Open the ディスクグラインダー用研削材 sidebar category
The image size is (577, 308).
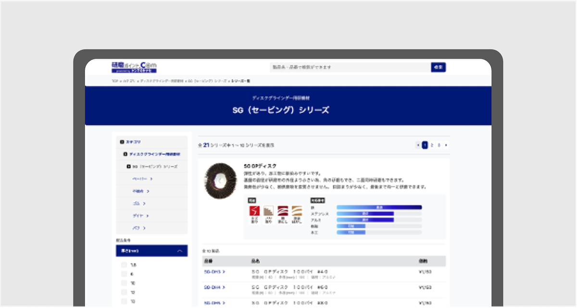153,154
